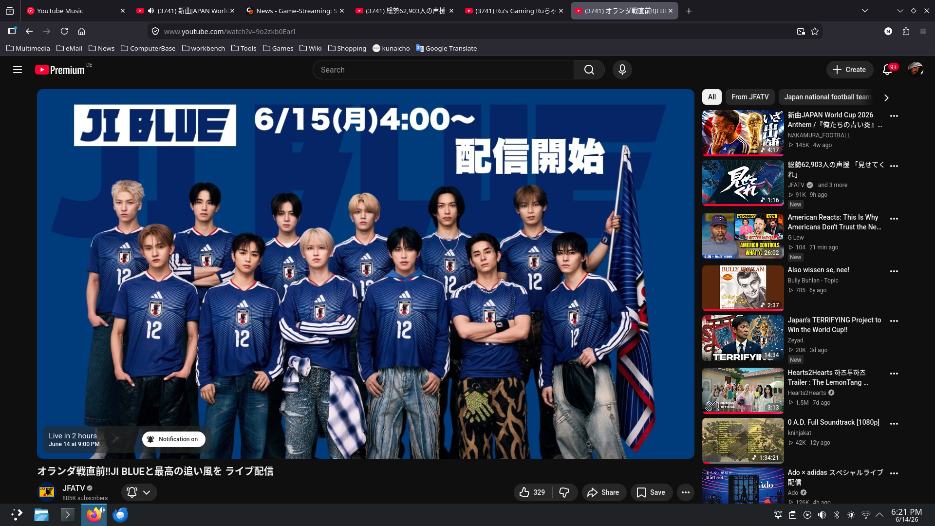Show more filter chips with right arrow

click(x=886, y=97)
